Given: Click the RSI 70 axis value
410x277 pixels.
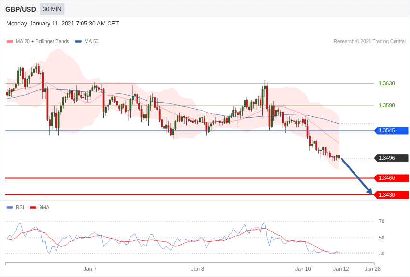Looking at the screenshot, I should 382,222.
